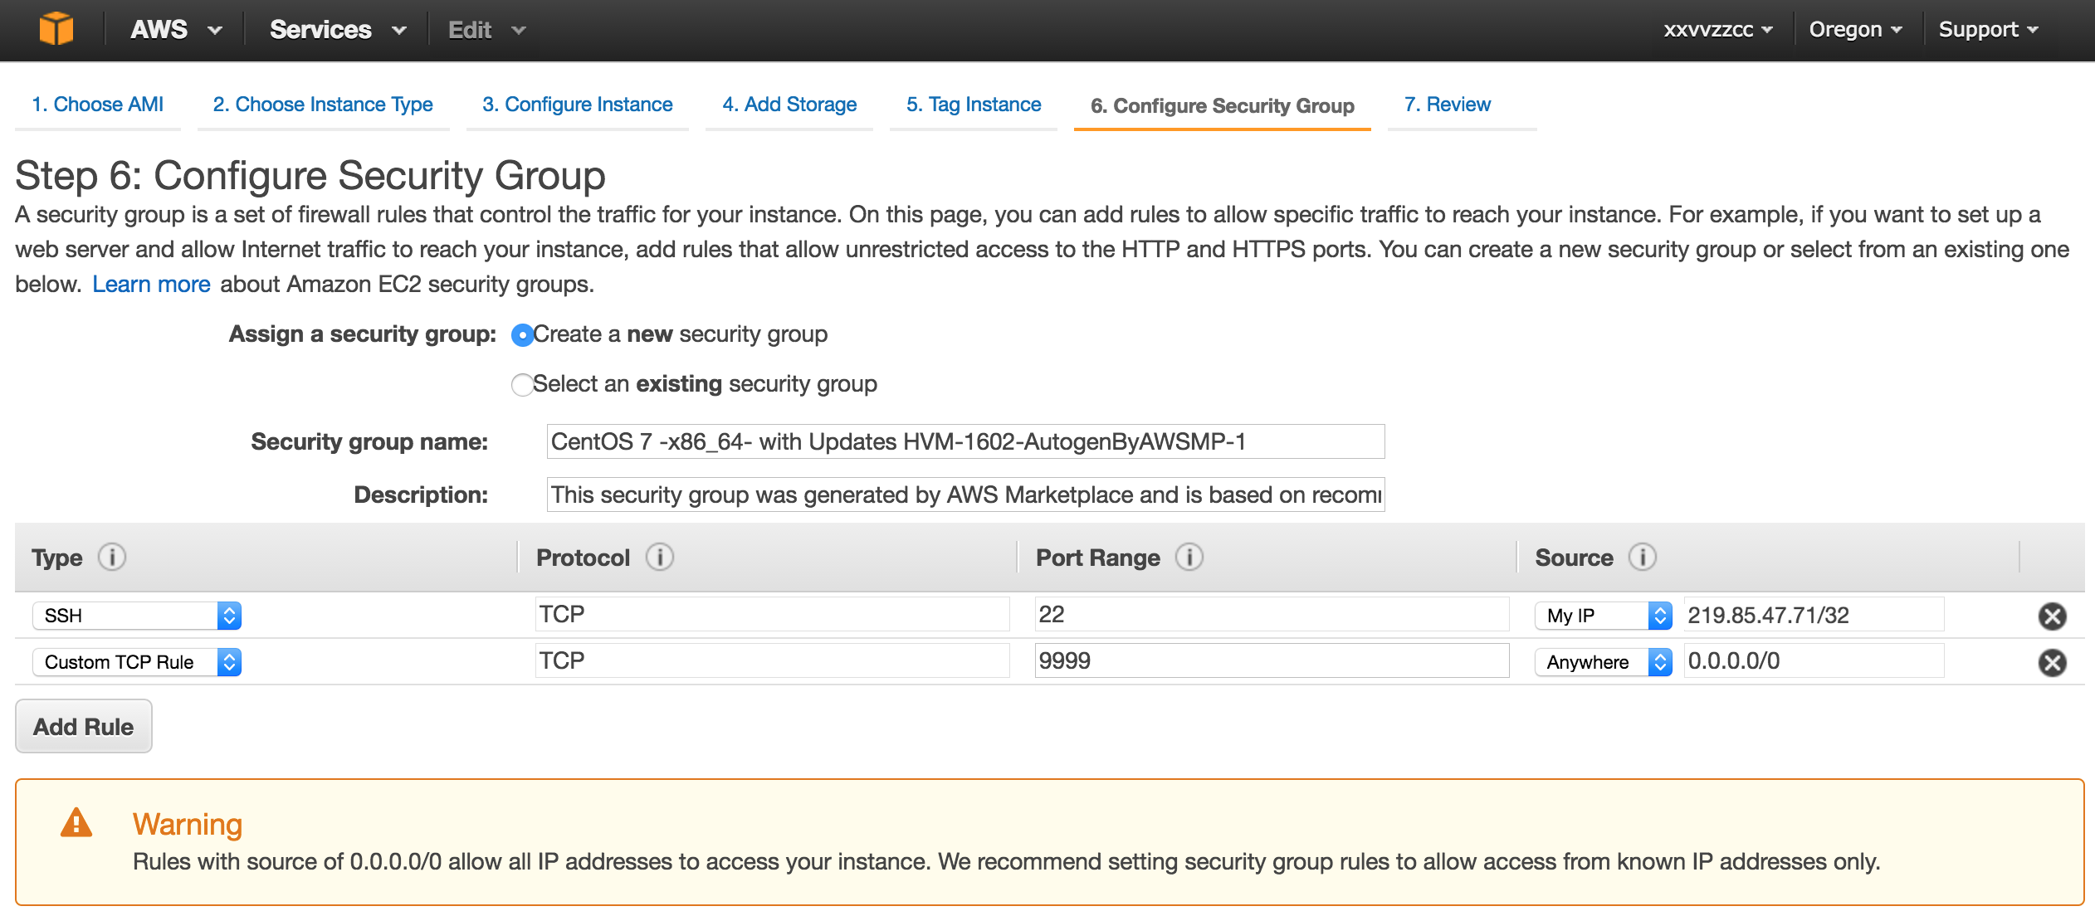Open the Port Range info icon
This screenshot has width=2095, height=916.
(x=1189, y=557)
